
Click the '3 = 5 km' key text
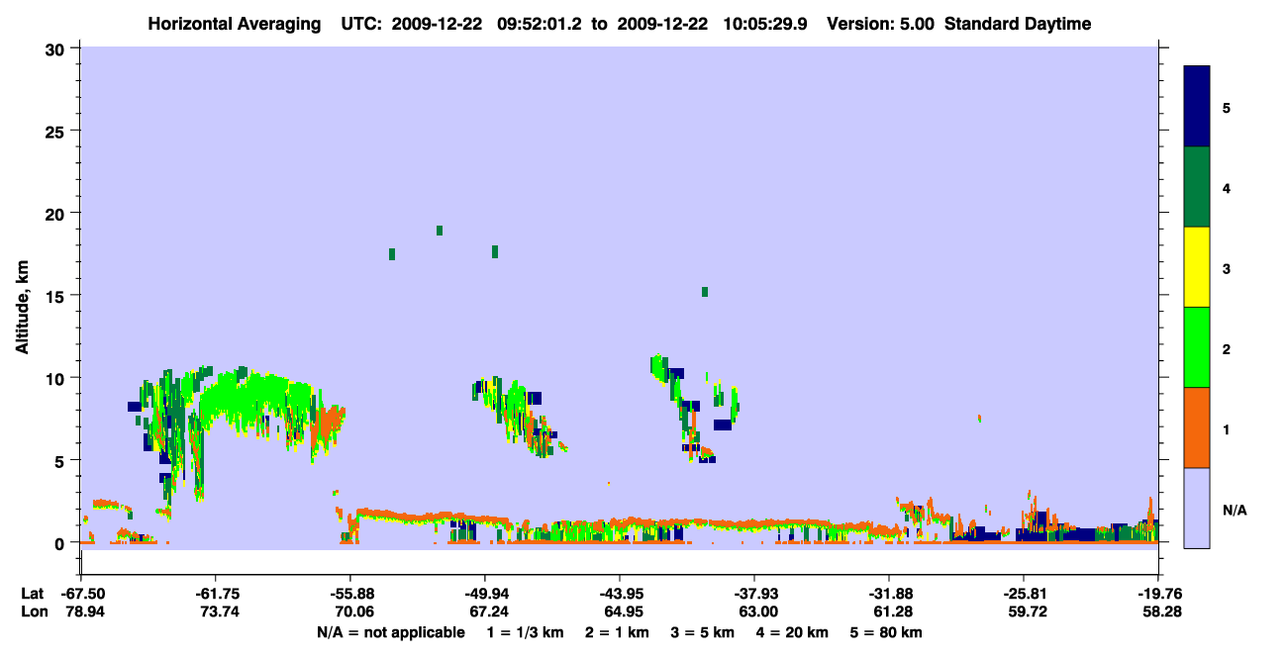pos(702,632)
